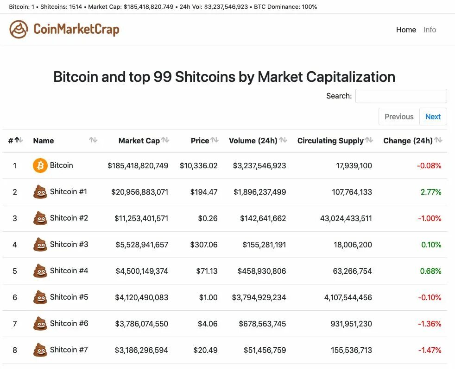
Task: Sort by Change (24h) column header
Action: coord(408,141)
